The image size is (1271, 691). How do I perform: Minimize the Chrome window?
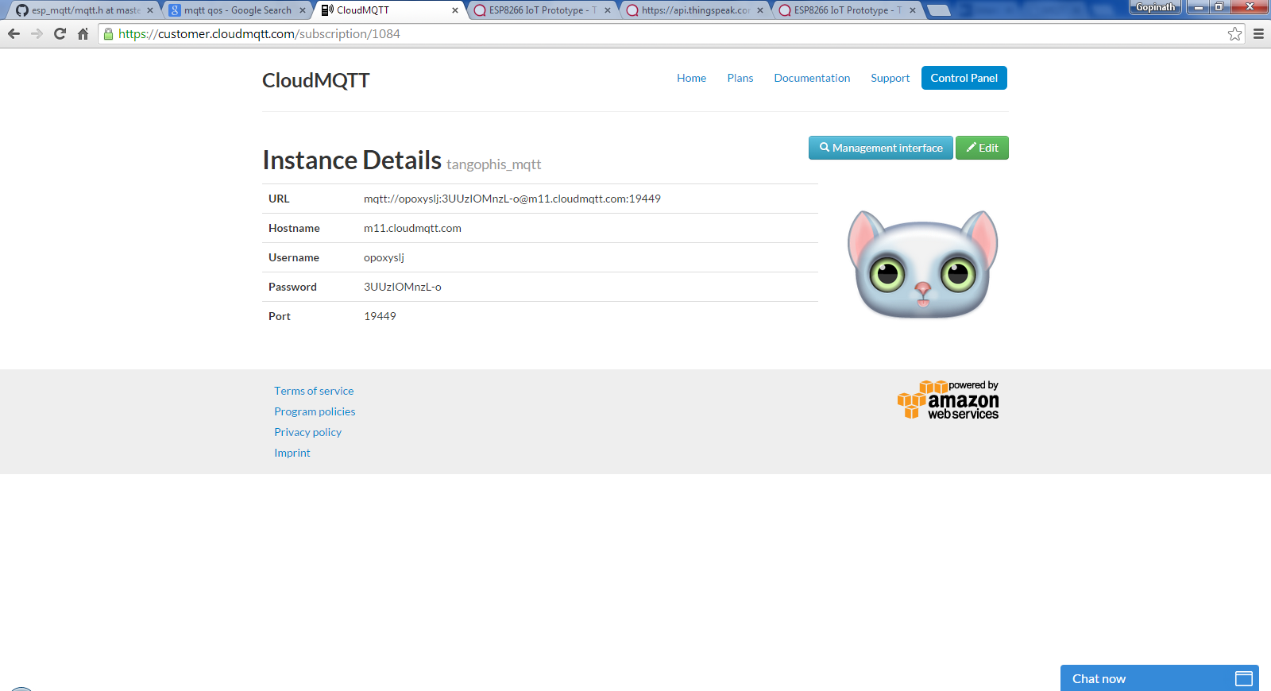1199,7
